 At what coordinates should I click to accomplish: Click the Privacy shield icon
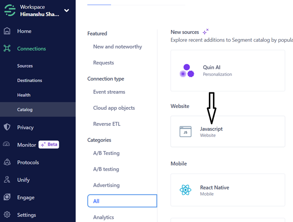coord(7,127)
